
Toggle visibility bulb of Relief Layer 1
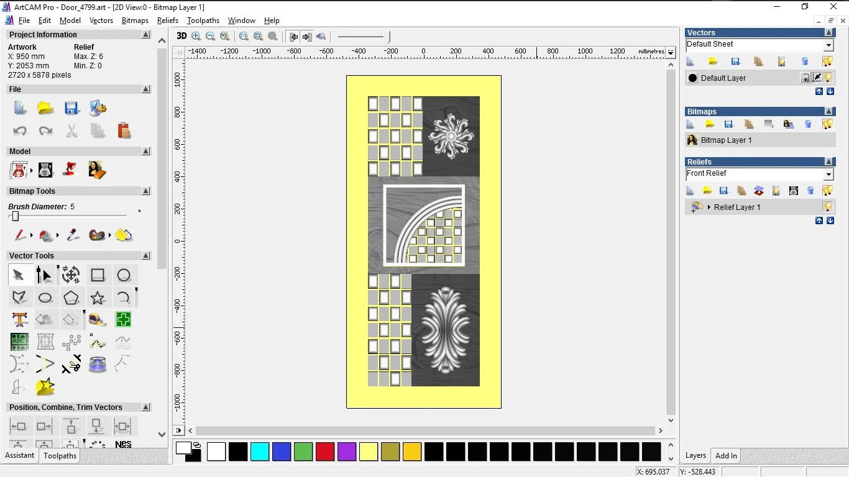827,207
